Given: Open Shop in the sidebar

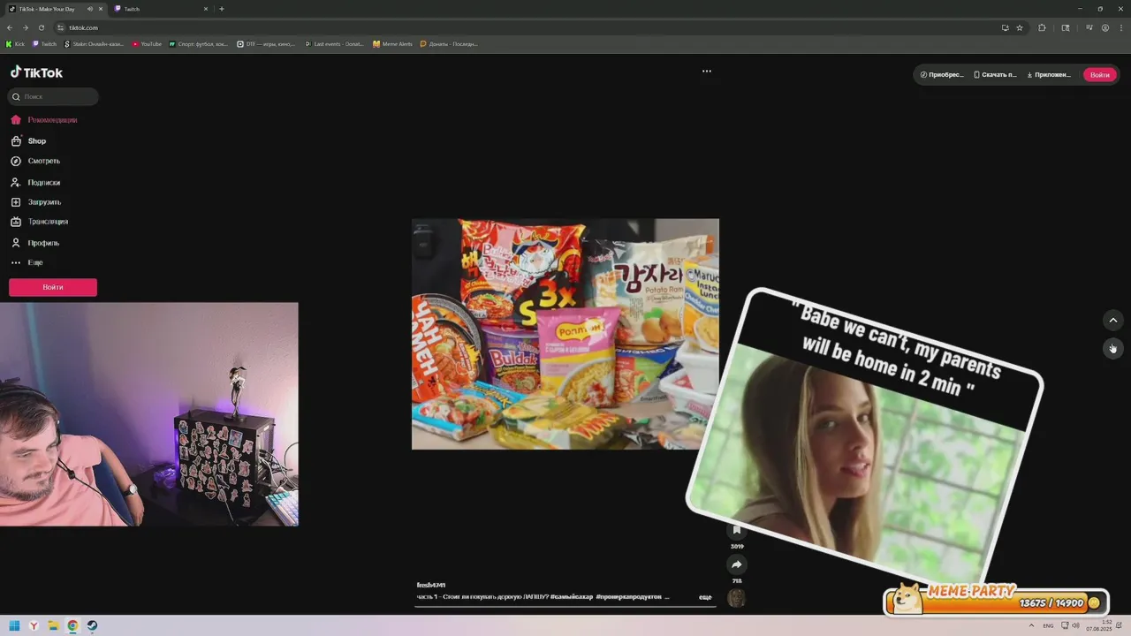Looking at the screenshot, I should click(x=29, y=141).
